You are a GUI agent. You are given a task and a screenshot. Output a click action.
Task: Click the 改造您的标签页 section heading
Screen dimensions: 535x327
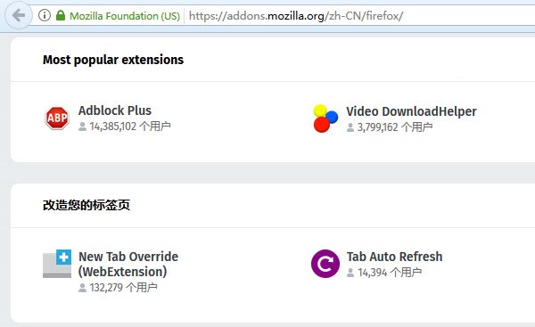86,205
